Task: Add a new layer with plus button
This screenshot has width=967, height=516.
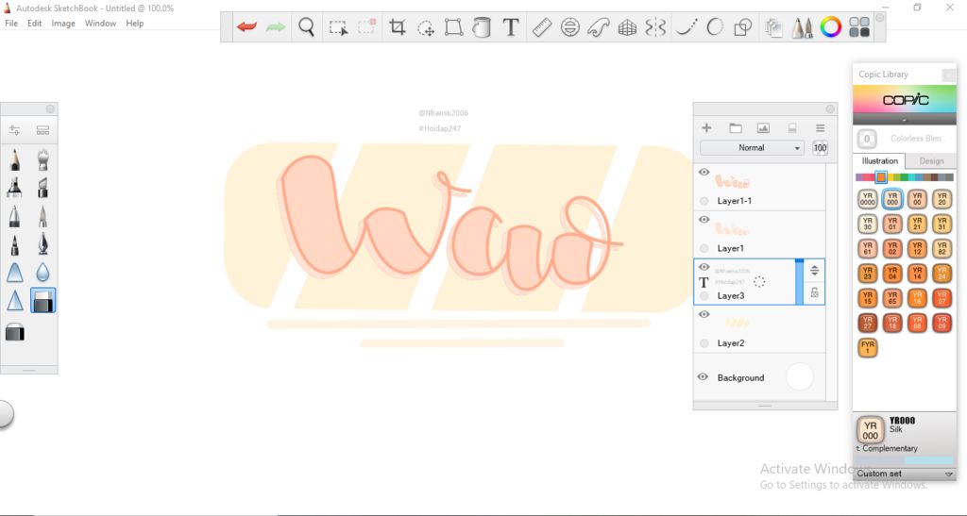Action: [706, 128]
